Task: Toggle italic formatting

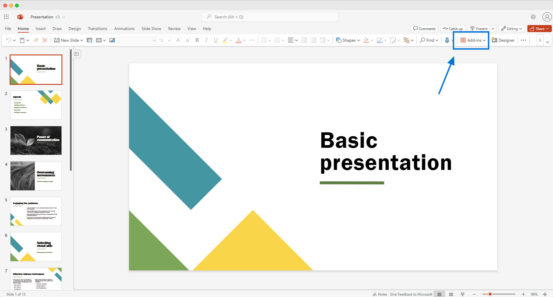Action: [206, 40]
